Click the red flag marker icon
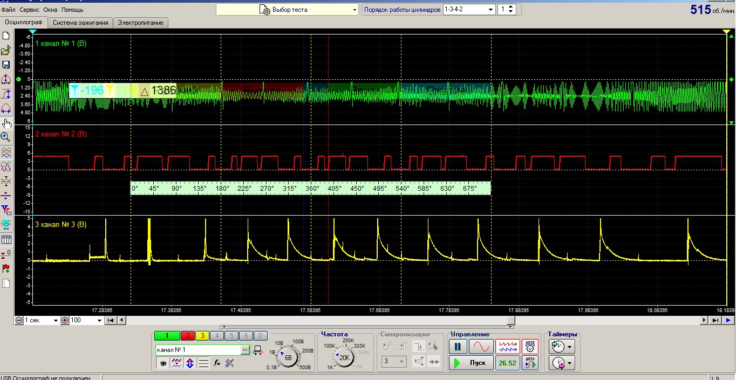The image size is (736, 380). point(6,268)
